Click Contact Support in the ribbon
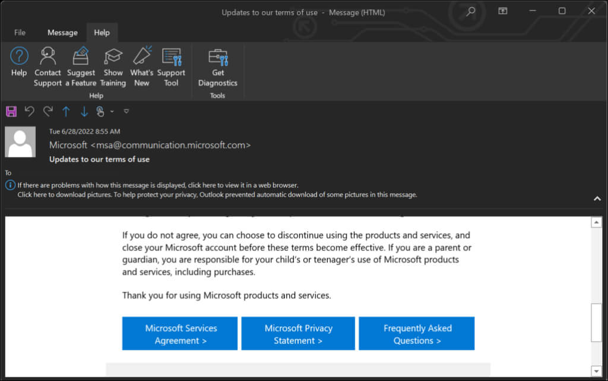Screen dimensions: 608x381 point(47,67)
